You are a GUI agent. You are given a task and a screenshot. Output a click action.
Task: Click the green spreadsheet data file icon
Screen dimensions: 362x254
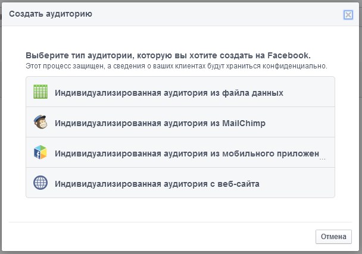click(40, 92)
